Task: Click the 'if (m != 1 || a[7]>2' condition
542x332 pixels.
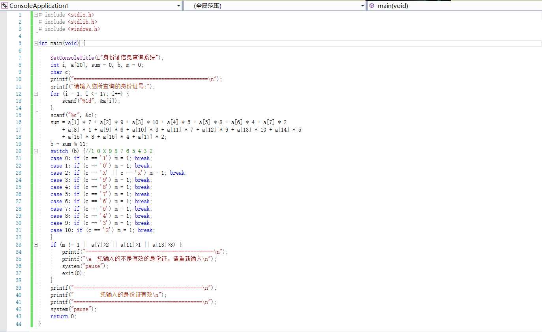Action: click(116, 245)
